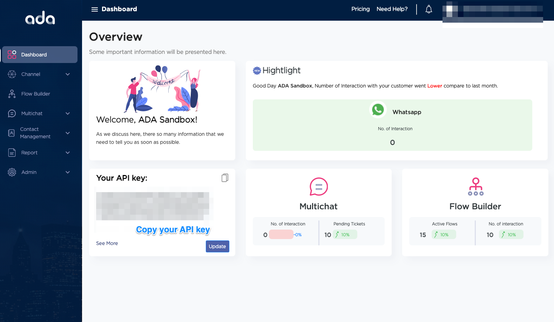Image resolution: width=554 pixels, height=322 pixels.
Task: Open the notifications bell
Action: pyautogui.click(x=428, y=9)
